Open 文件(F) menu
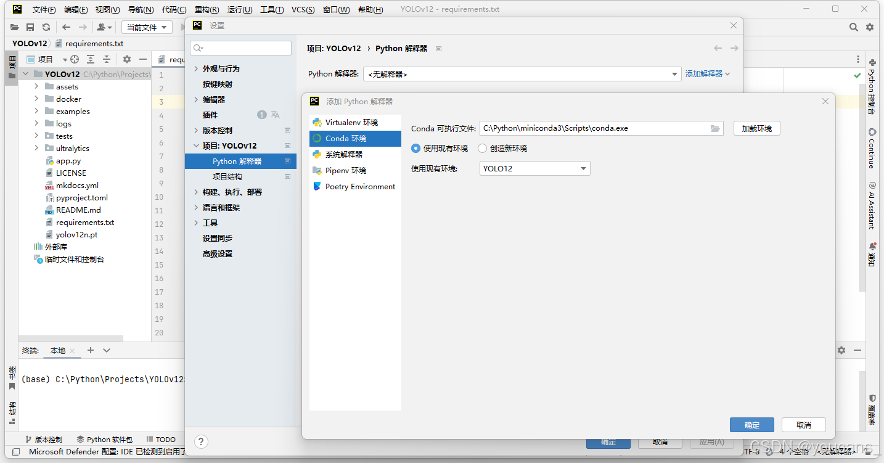The height and width of the screenshot is (463, 884). [44, 9]
